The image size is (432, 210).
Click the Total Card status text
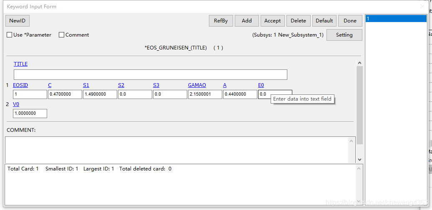pos(23,169)
